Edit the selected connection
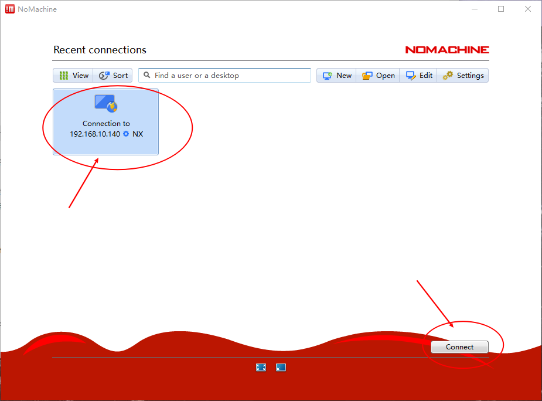 coord(418,76)
